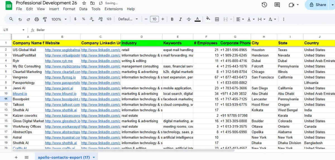Screen dimensions: 335x160
Task: Click decrease decimal places icon
Action: point(92,19)
